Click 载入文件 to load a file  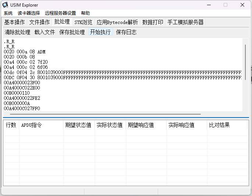tap(45, 32)
